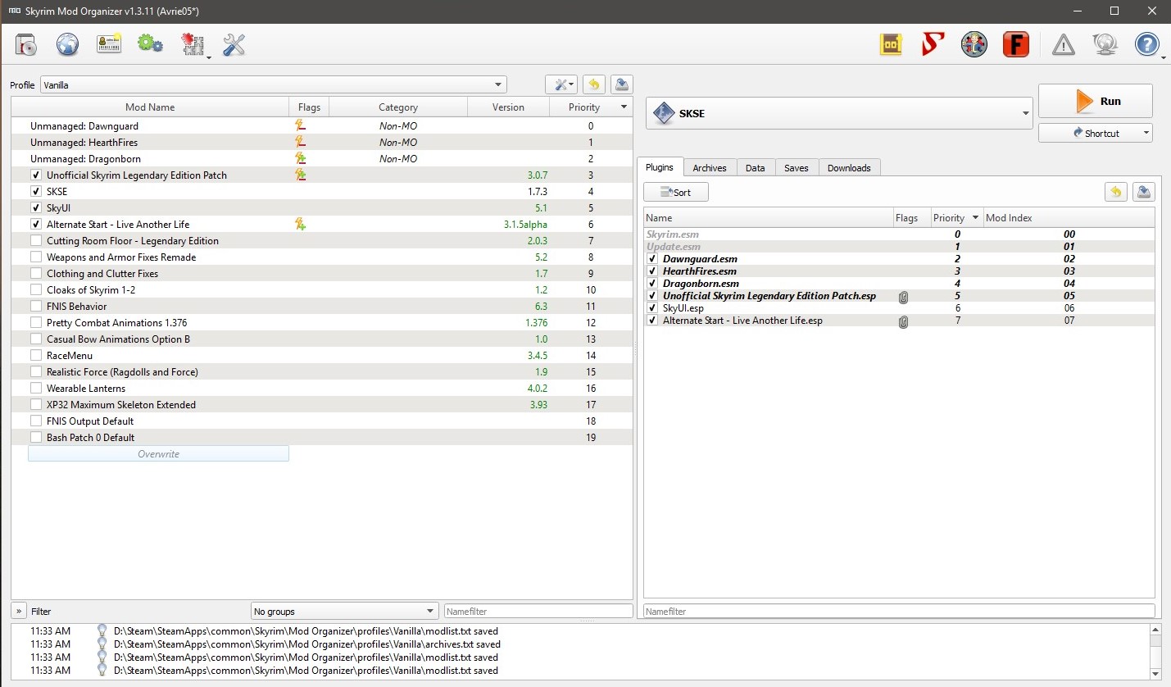Uncheck the SkyUI.esp plugin checkbox
The width and height of the screenshot is (1171, 687).
coord(652,308)
